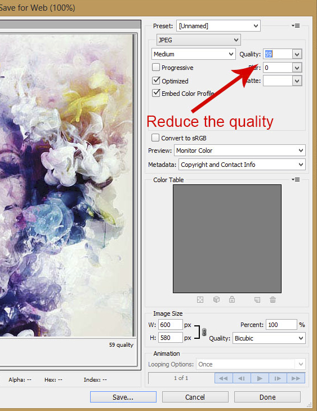
Task: Click the web-safe cube shift icon
Action: [216, 299]
